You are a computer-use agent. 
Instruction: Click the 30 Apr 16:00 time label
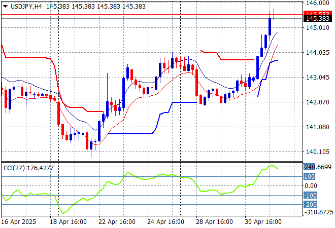coord(263,222)
